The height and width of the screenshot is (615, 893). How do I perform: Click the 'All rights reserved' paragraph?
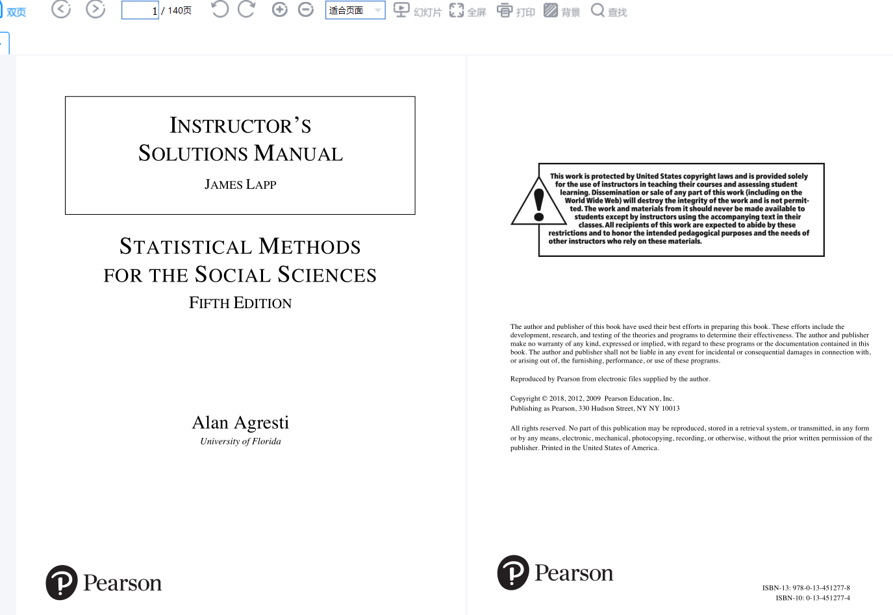691,438
